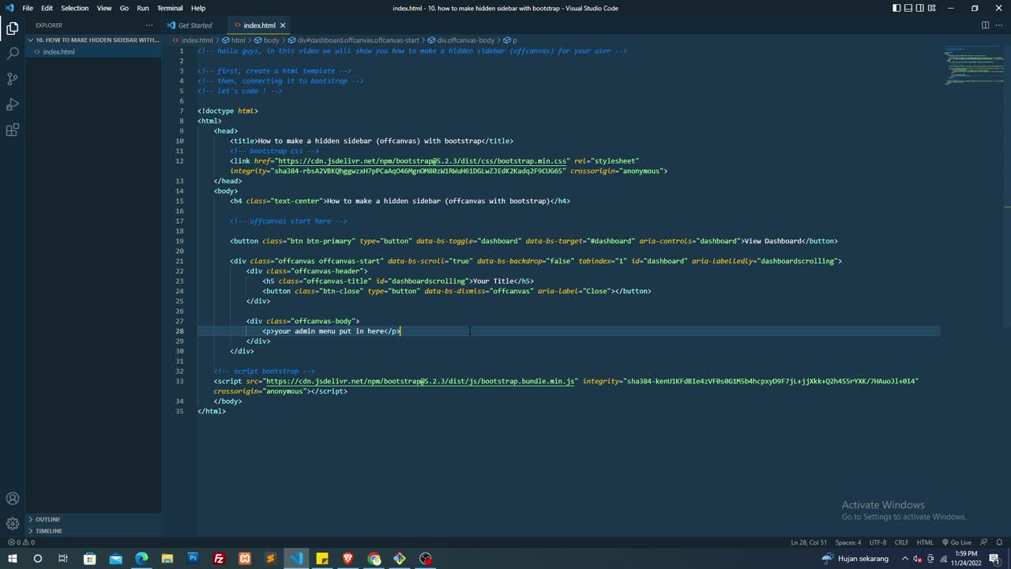Close the index.html editor tab
Screen dimensions: 1011x569
click(x=283, y=25)
